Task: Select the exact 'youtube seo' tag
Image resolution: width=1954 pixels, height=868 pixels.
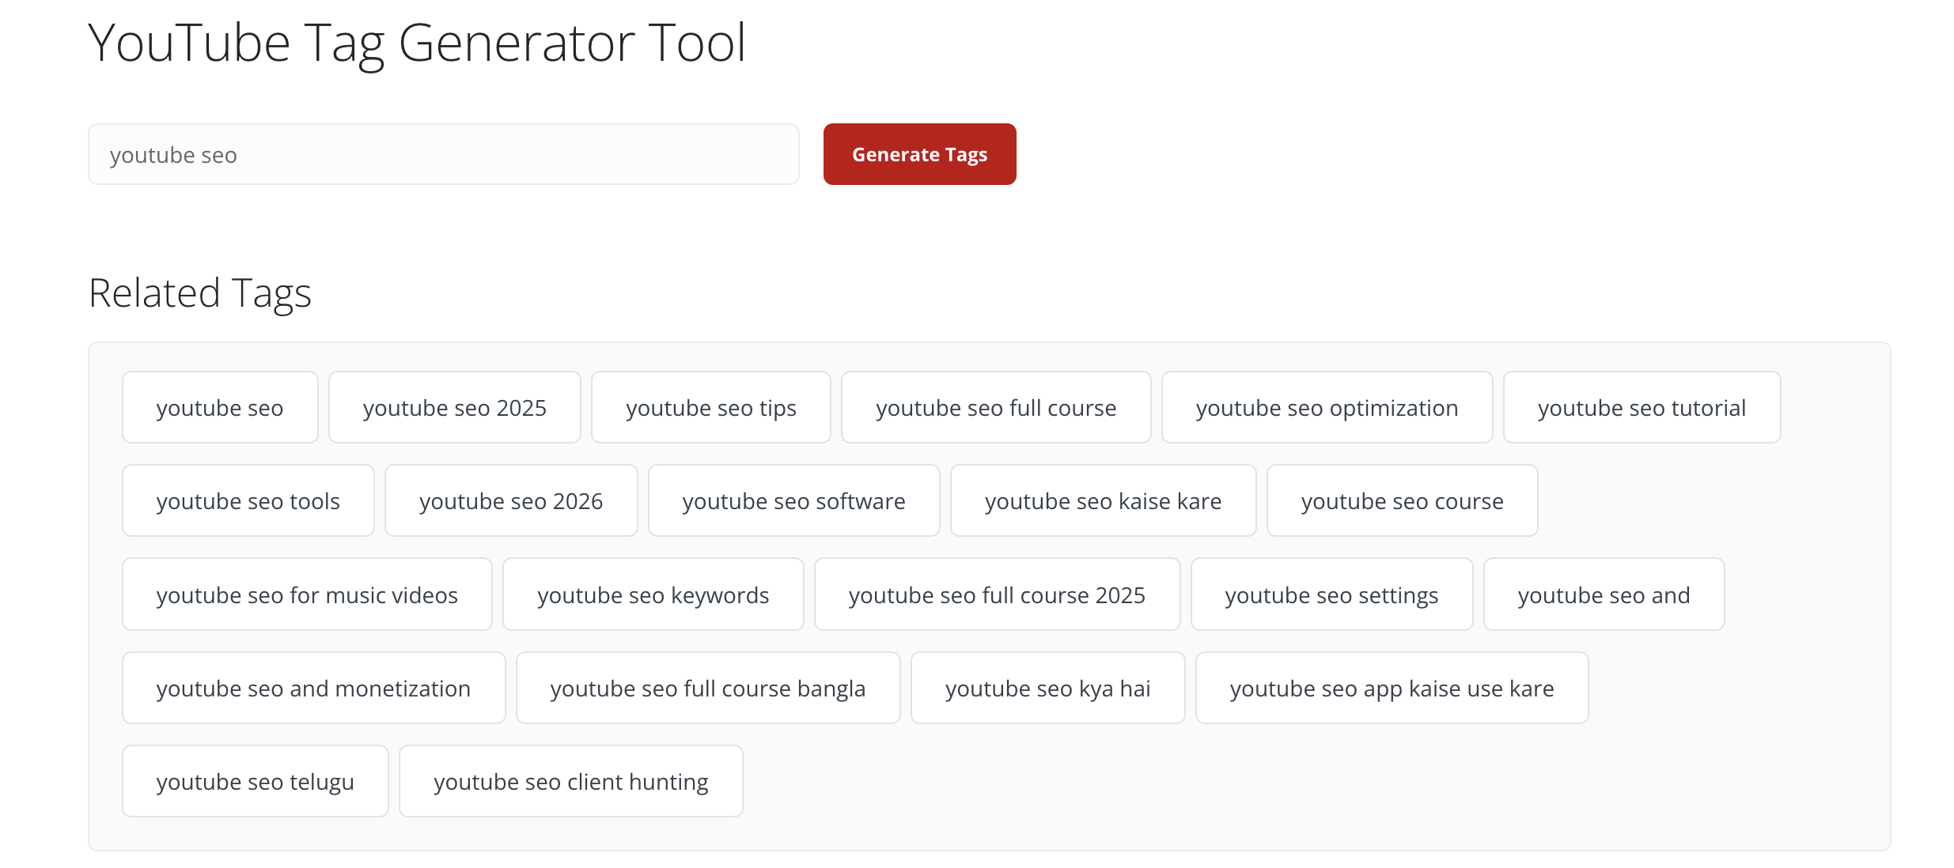Action: tap(220, 407)
